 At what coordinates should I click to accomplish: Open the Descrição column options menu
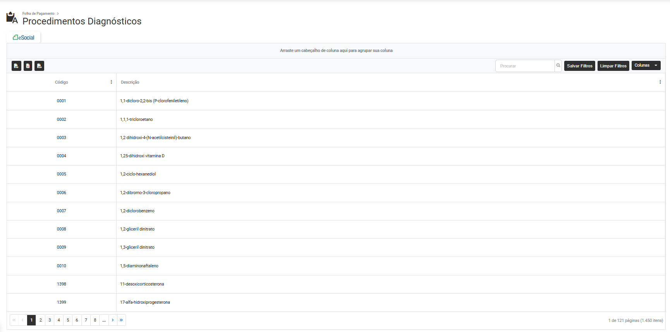click(x=660, y=82)
